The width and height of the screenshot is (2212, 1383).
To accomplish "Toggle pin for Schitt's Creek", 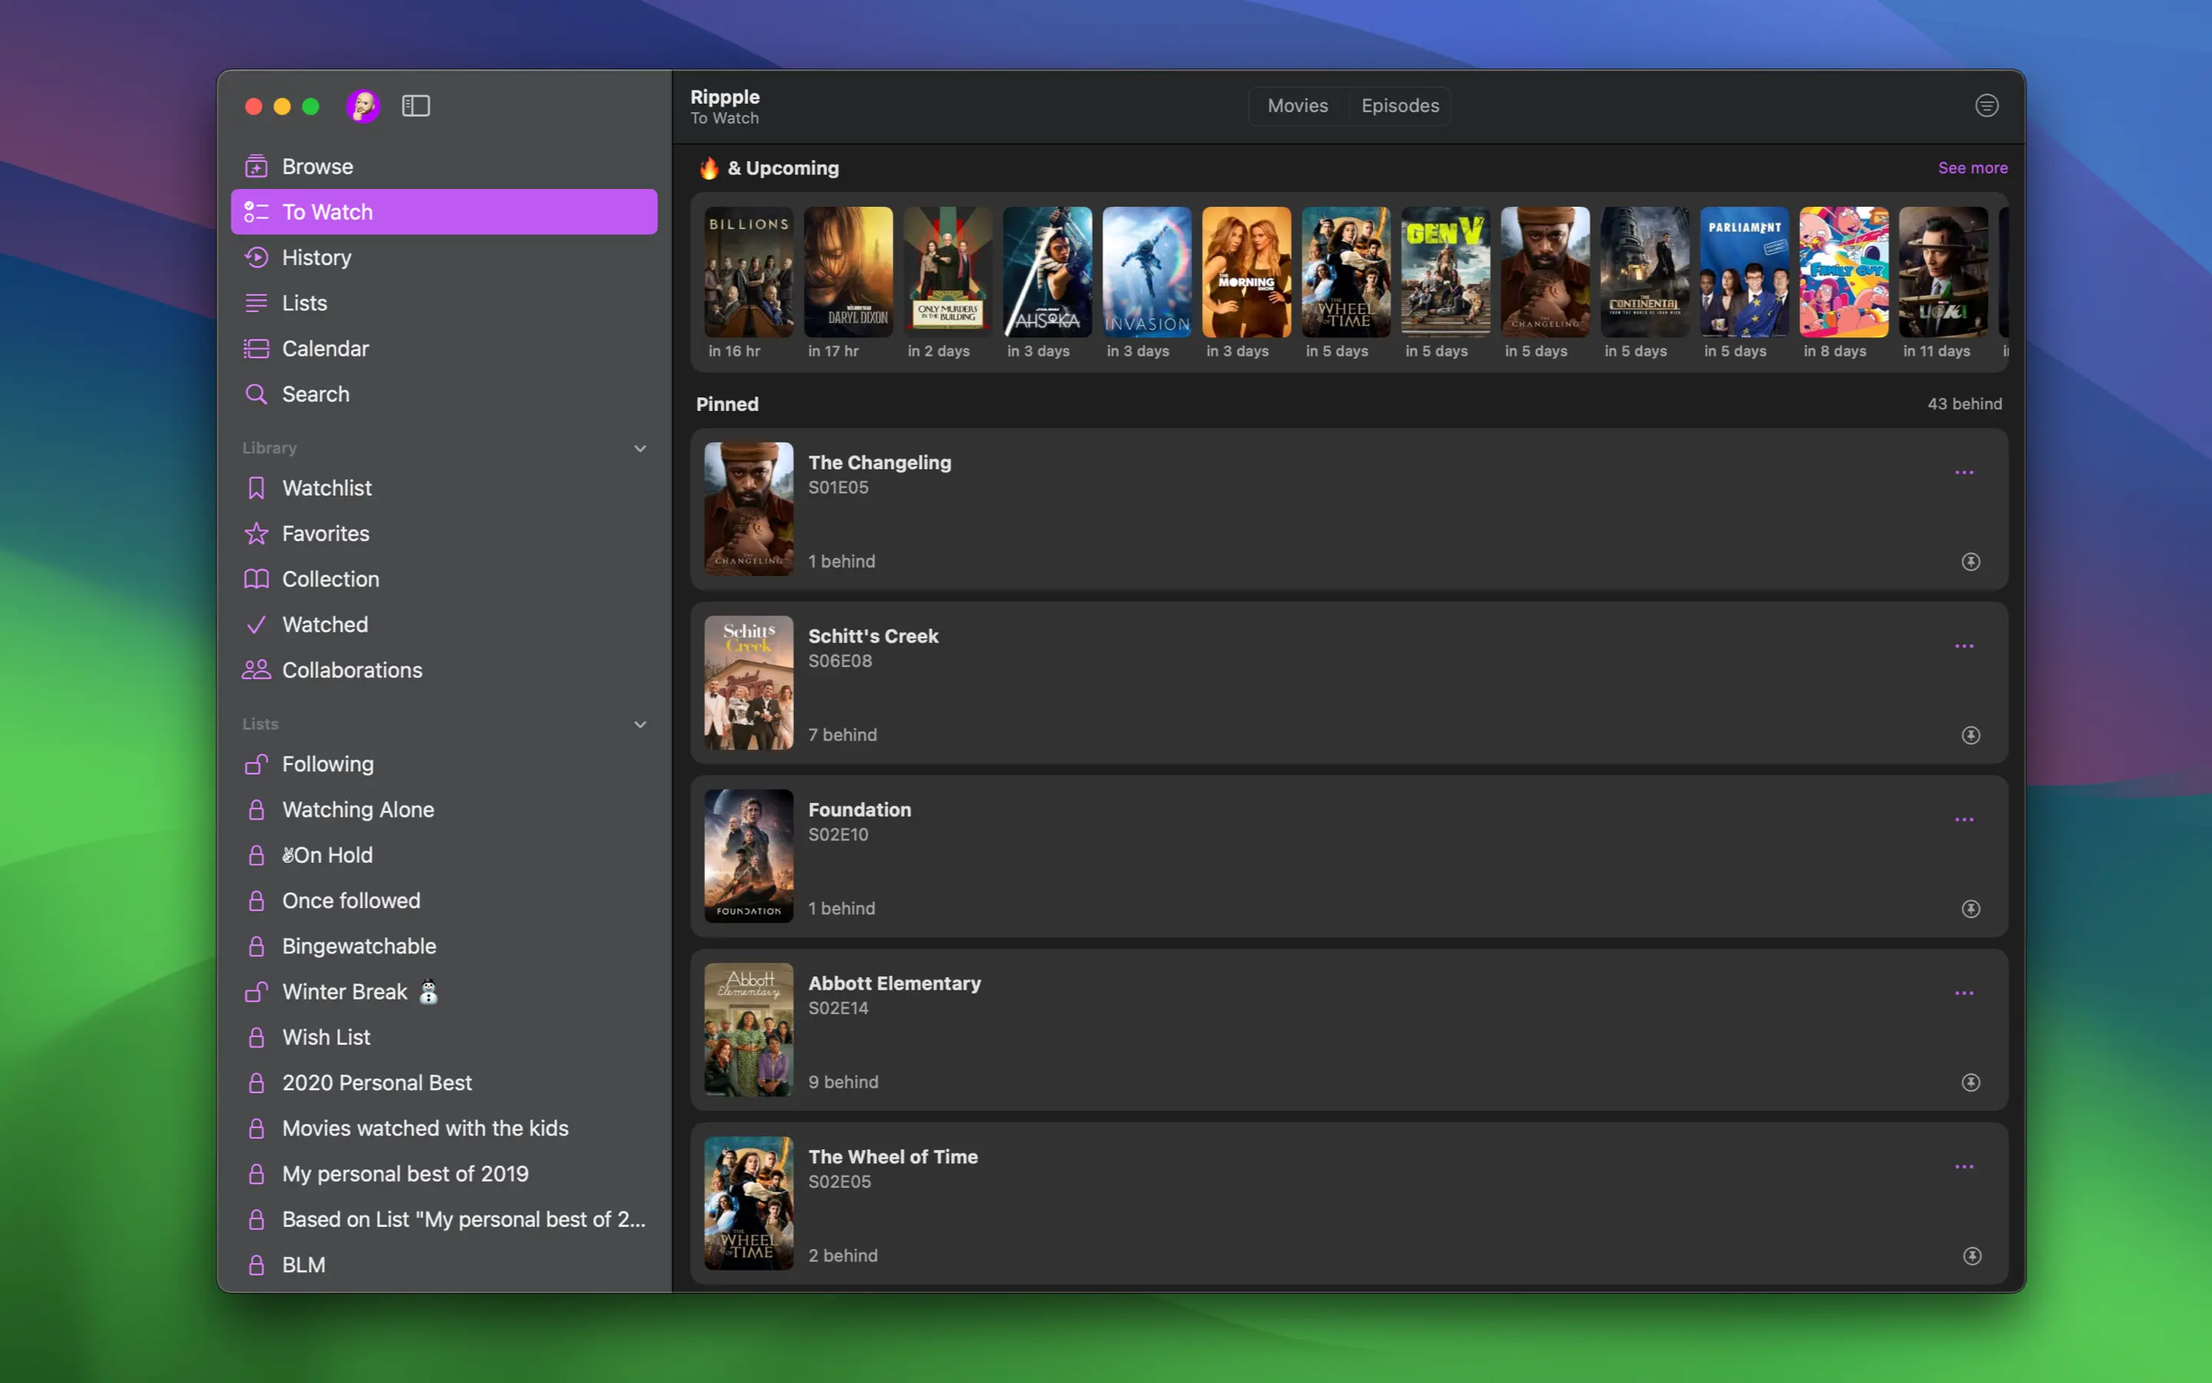I will pyautogui.click(x=1971, y=735).
